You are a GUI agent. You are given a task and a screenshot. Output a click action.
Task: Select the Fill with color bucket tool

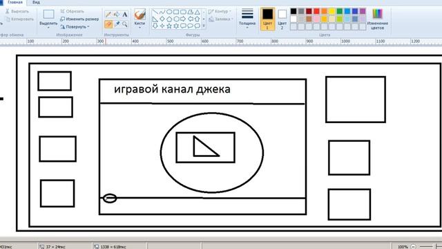point(117,14)
